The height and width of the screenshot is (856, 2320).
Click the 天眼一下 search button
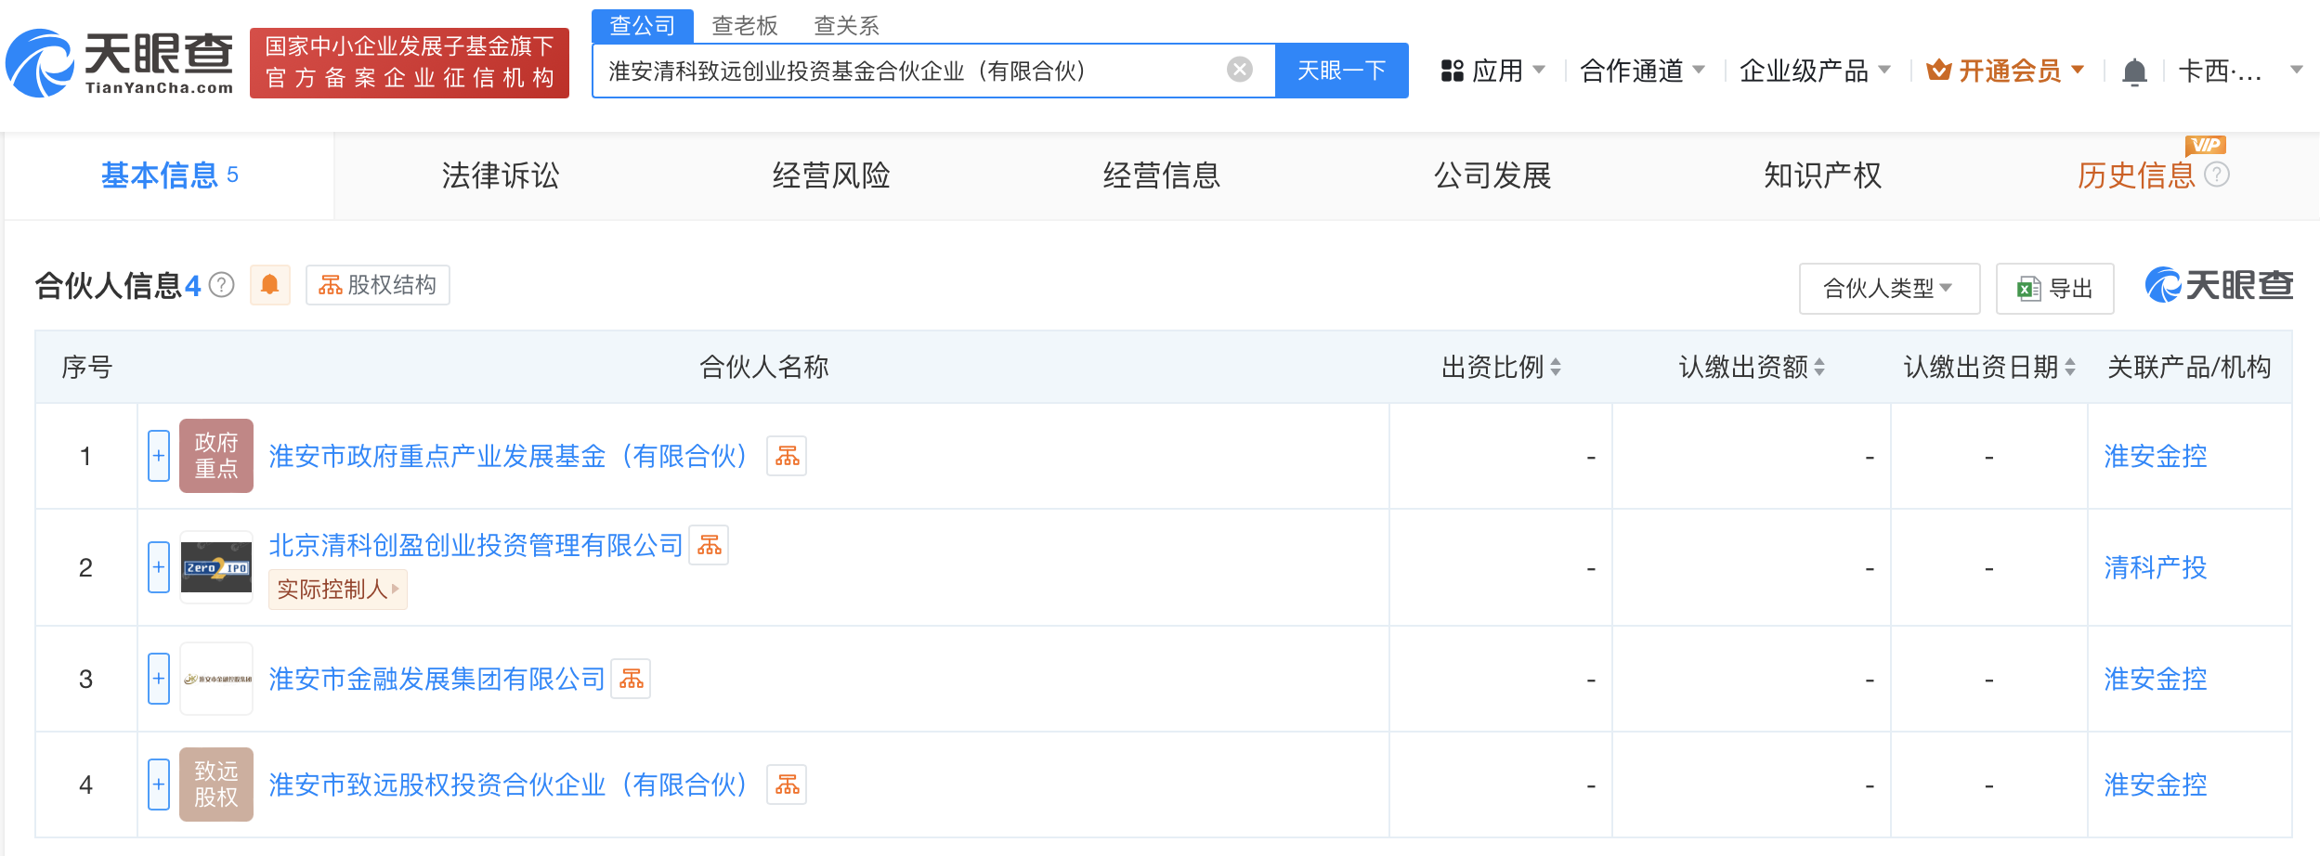tap(1340, 70)
